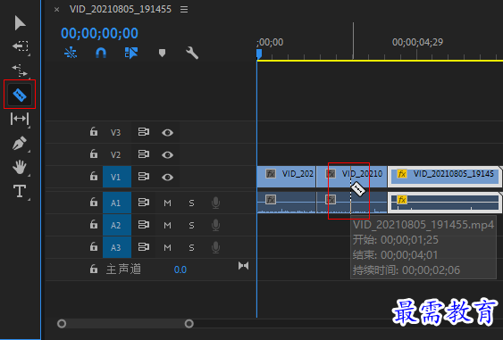Click right handle of timeline zoom scrollbar
This screenshot has height=340, width=503.
pos(189,324)
